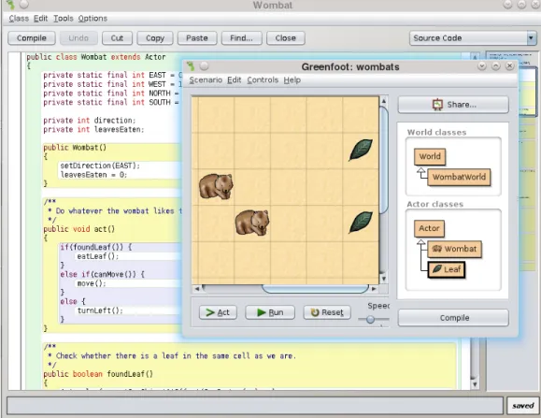Click the world's vertical scrollbar thumb
The height and width of the screenshot is (418, 541).
[x=384, y=160]
